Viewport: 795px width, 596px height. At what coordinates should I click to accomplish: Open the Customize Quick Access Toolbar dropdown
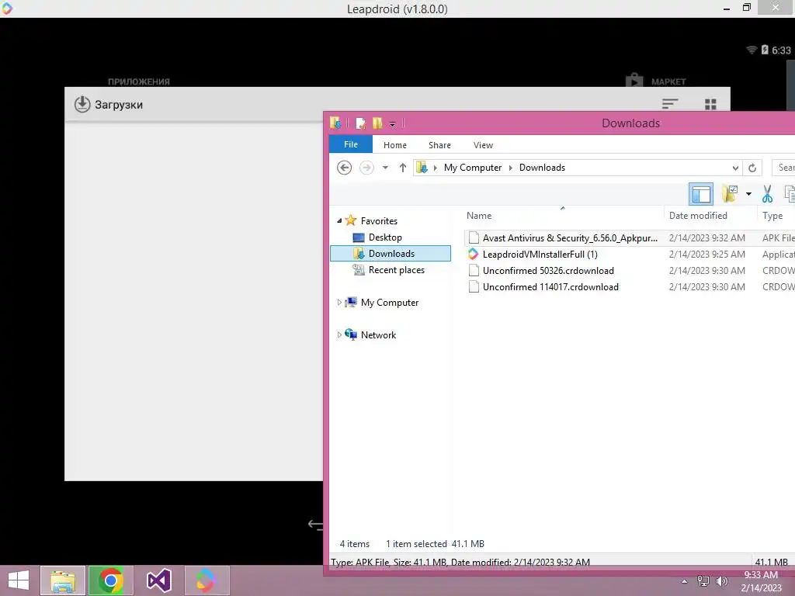coord(392,123)
